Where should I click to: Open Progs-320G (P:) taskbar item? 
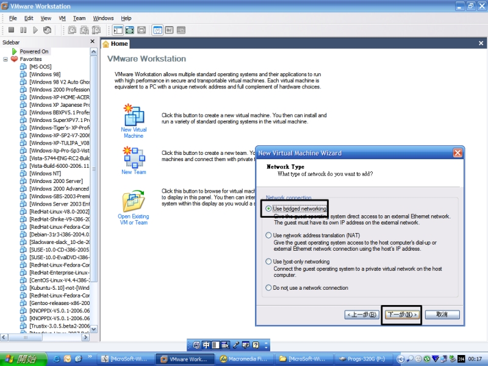point(363,359)
